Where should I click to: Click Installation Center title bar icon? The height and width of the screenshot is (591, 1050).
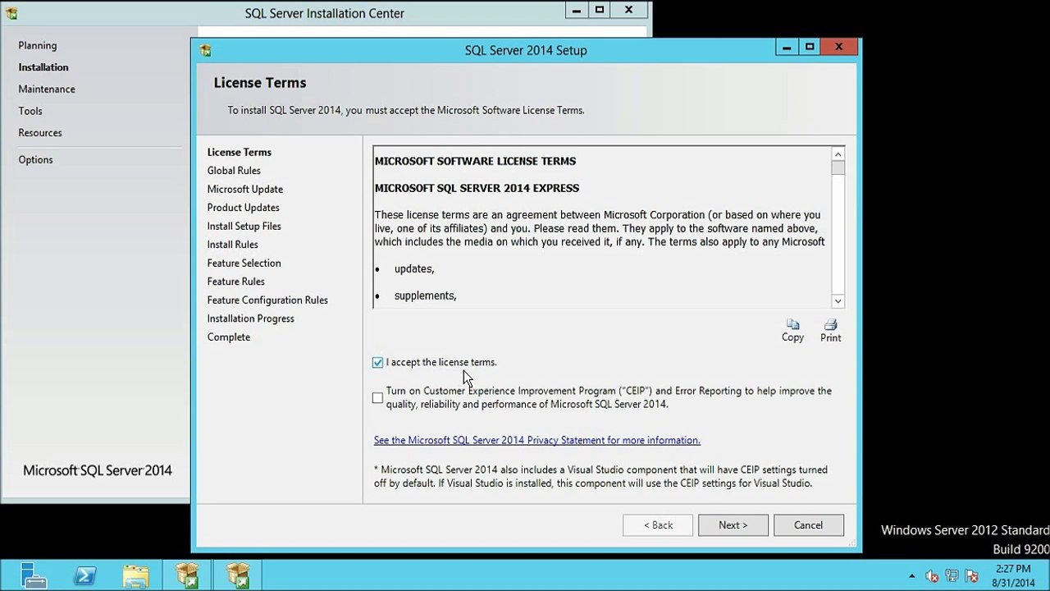(11, 13)
